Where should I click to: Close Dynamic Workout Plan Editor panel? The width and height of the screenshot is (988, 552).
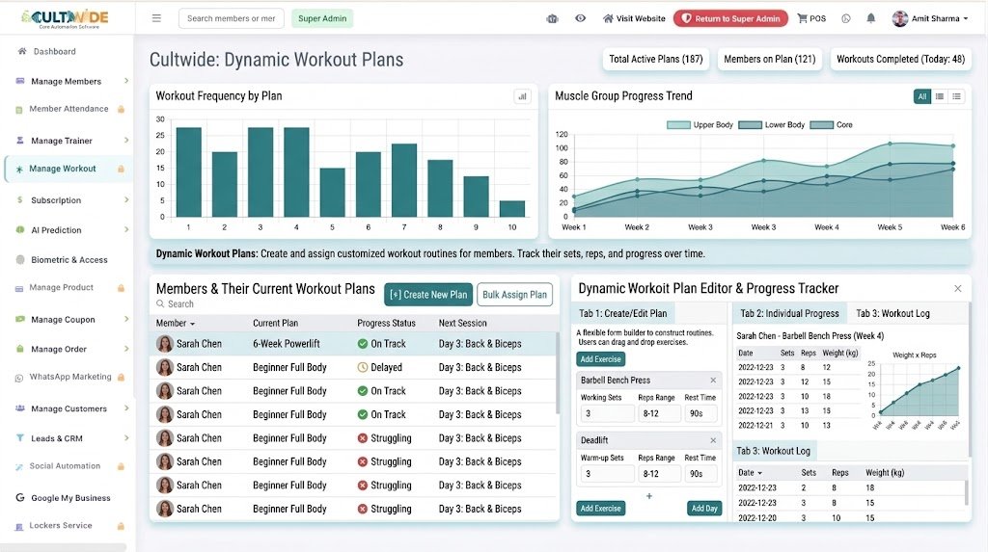958,288
